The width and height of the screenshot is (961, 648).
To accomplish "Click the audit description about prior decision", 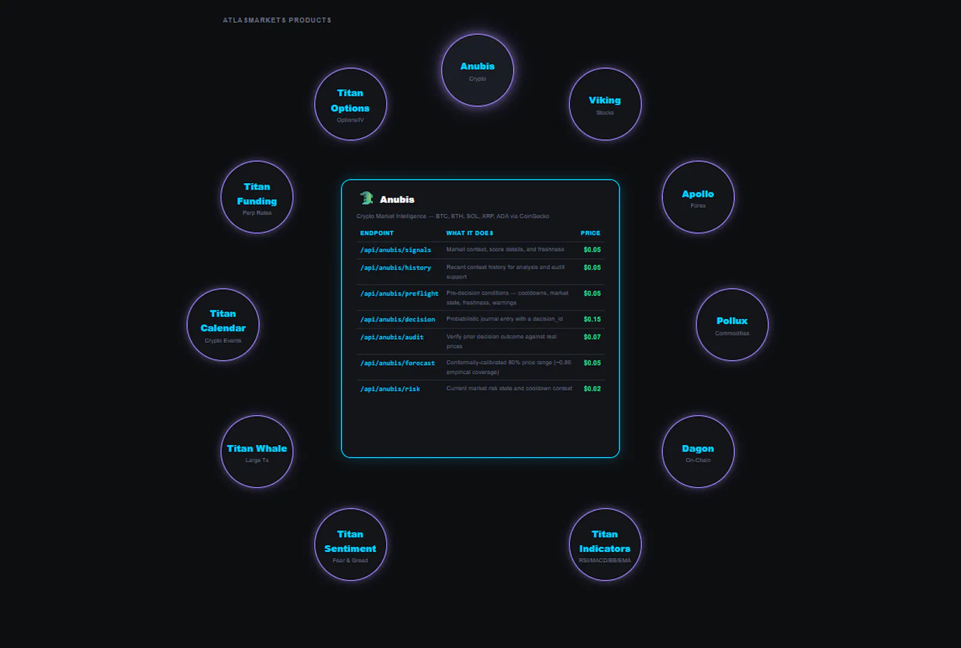I will click(x=502, y=341).
